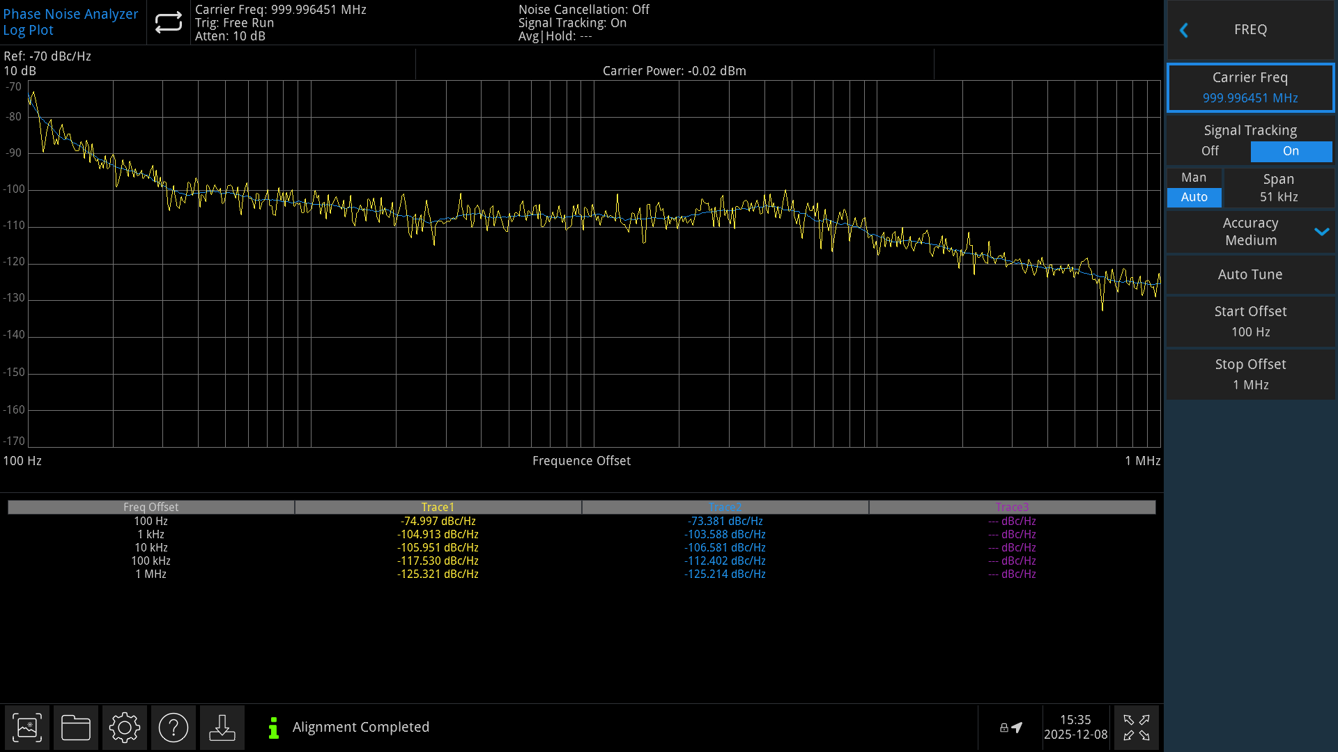Click the screenshot capture icon
The height and width of the screenshot is (752, 1338).
pos(27,728)
